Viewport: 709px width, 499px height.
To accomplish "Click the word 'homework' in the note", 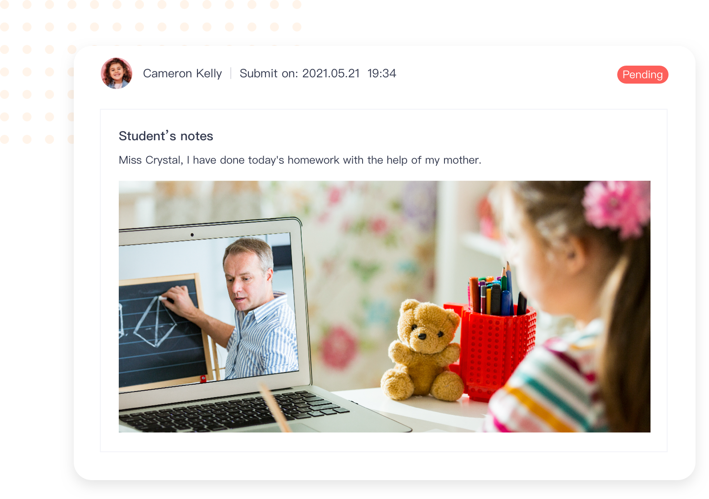I will point(314,160).
